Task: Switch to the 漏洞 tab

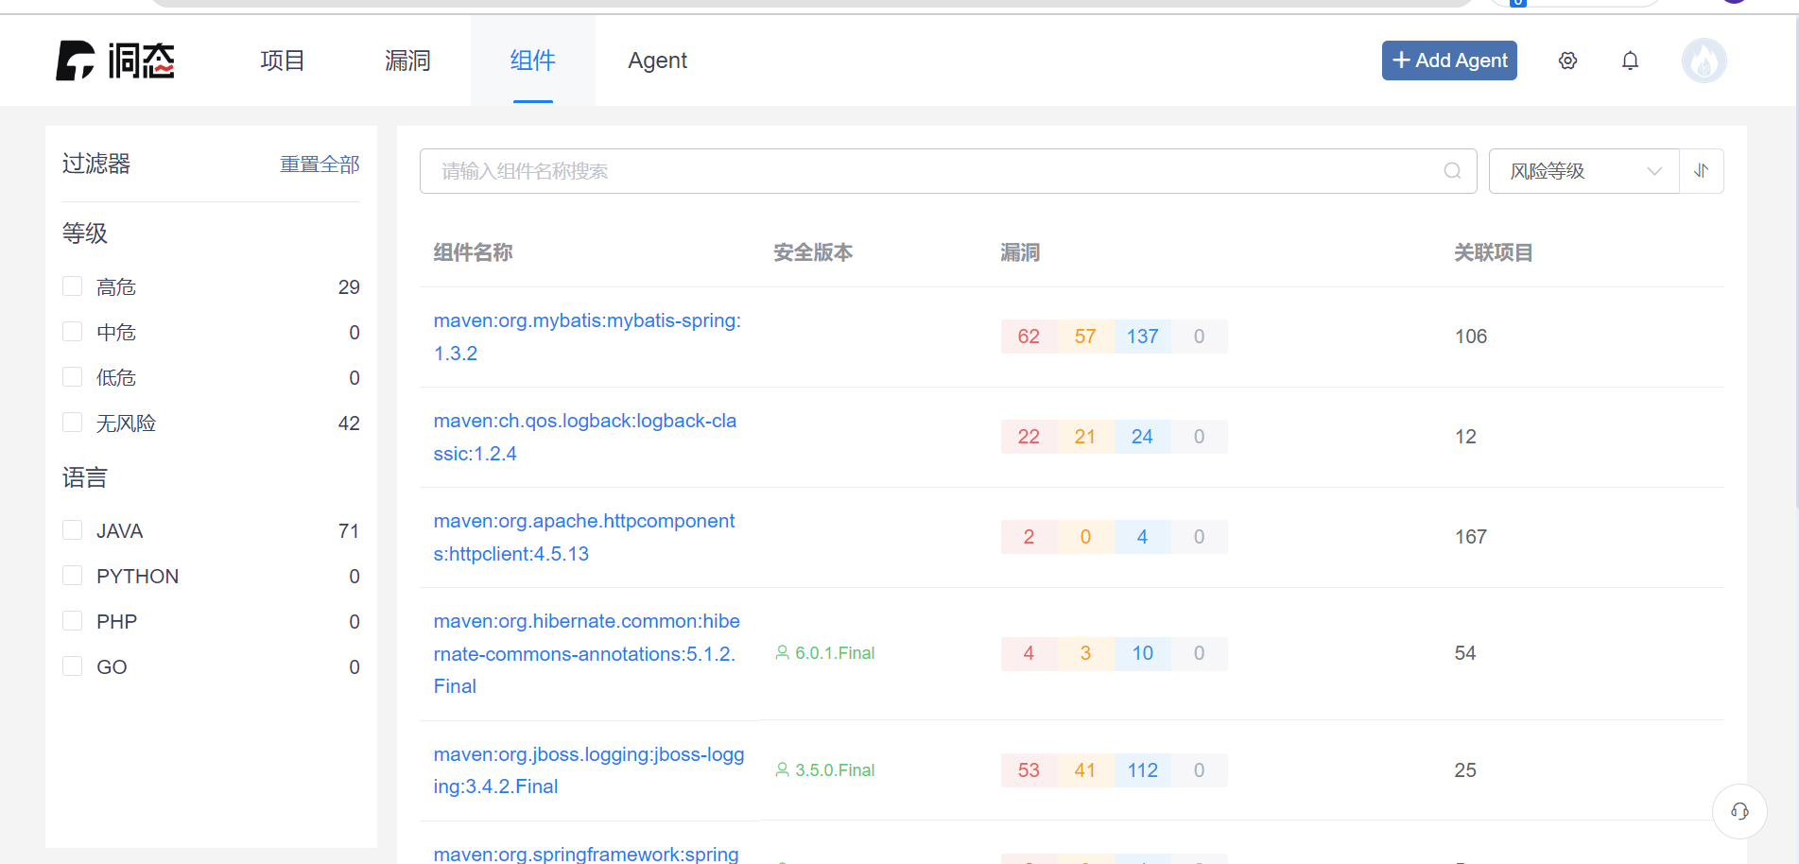Action: click(x=407, y=60)
